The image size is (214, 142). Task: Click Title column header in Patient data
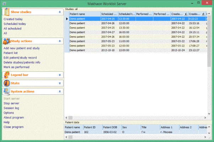[150, 127]
